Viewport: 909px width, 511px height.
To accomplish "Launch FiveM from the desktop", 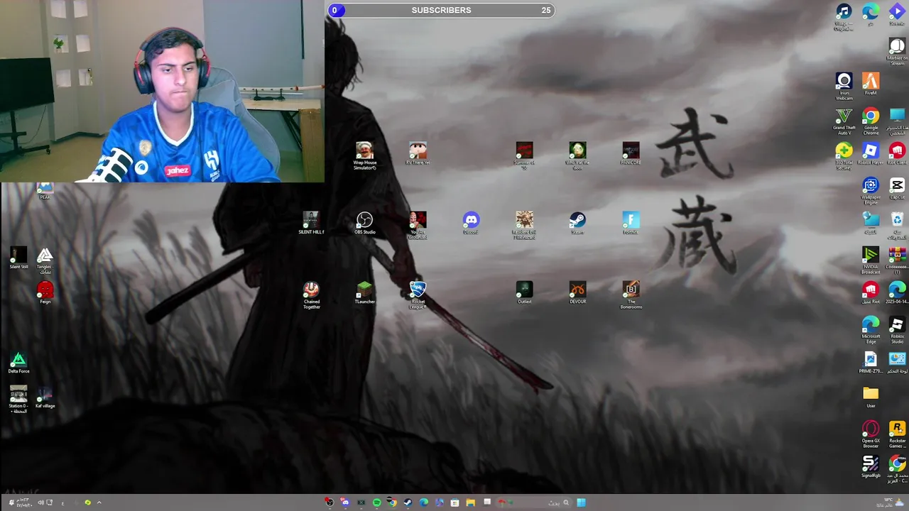I will [x=871, y=84].
